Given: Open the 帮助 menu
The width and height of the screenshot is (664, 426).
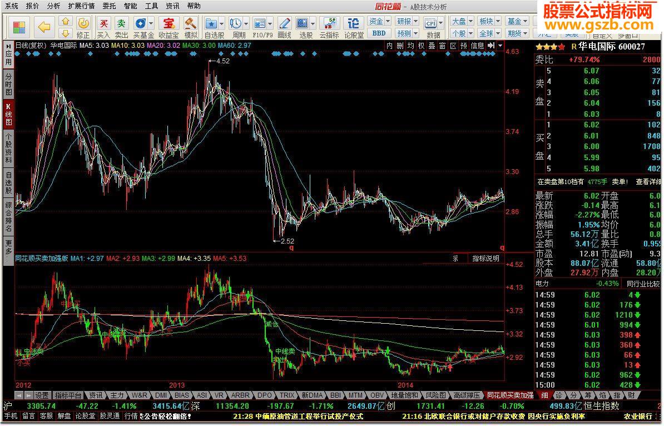Looking at the screenshot, I should point(194,6).
